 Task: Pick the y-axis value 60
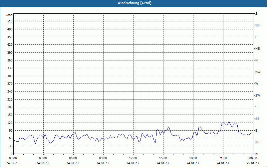coord(11,138)
